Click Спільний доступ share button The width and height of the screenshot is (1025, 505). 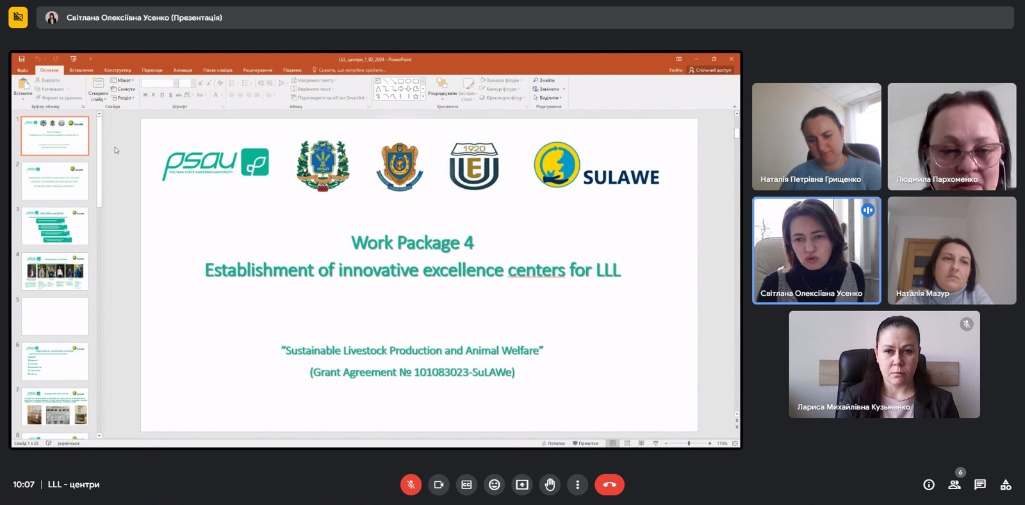pos(710,70)
